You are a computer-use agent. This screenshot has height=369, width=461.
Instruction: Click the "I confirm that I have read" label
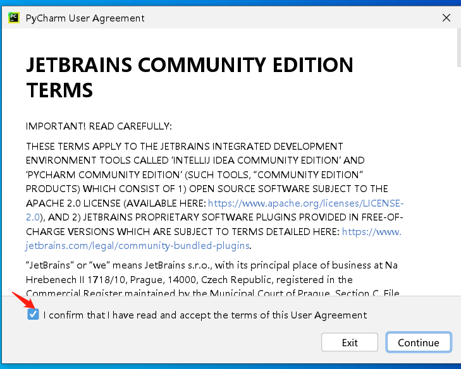point(205,315)
